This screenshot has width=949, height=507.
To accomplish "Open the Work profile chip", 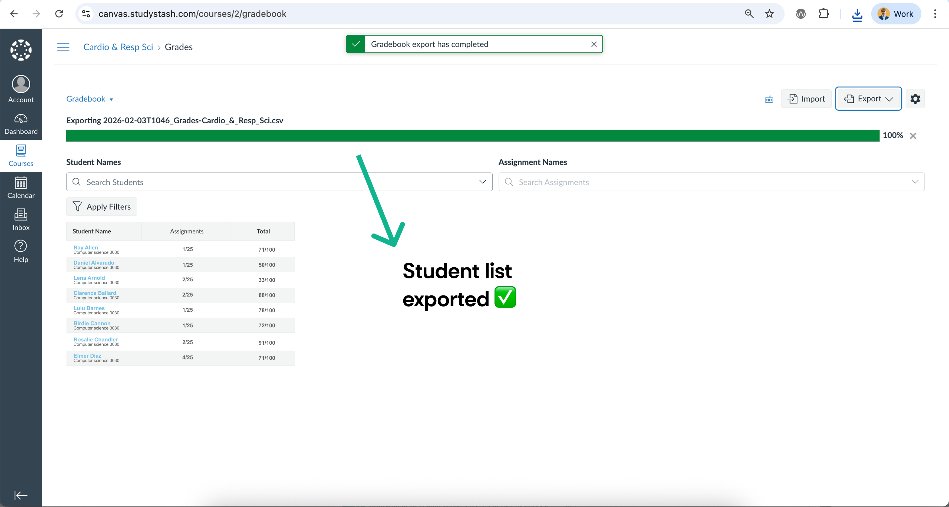I will (x=896, y=14).
